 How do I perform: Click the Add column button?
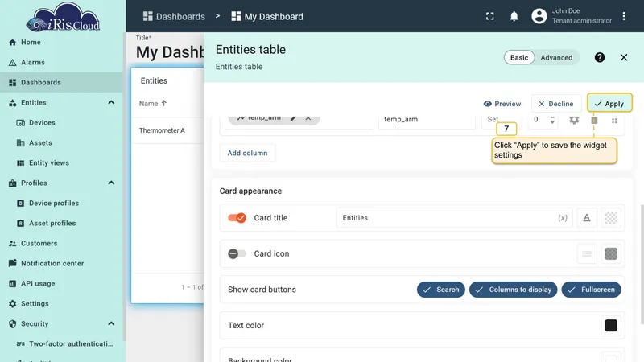click(x=247, y=153)
